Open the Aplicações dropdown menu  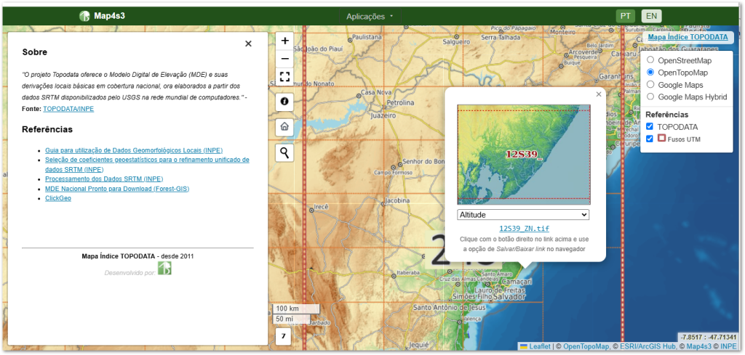[x=370, y=16]
